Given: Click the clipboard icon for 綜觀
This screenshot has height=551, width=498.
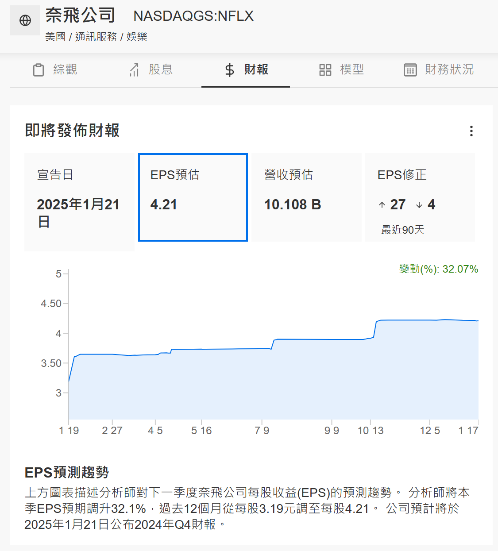Looking at the screenshot, I should (x=39, y=70).
